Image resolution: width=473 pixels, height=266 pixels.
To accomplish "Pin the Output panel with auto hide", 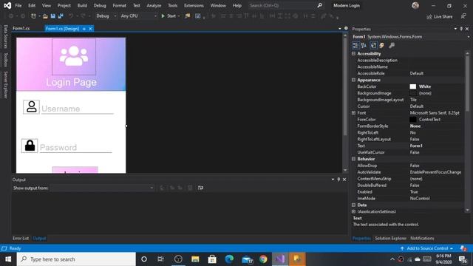I will (338, 180).
